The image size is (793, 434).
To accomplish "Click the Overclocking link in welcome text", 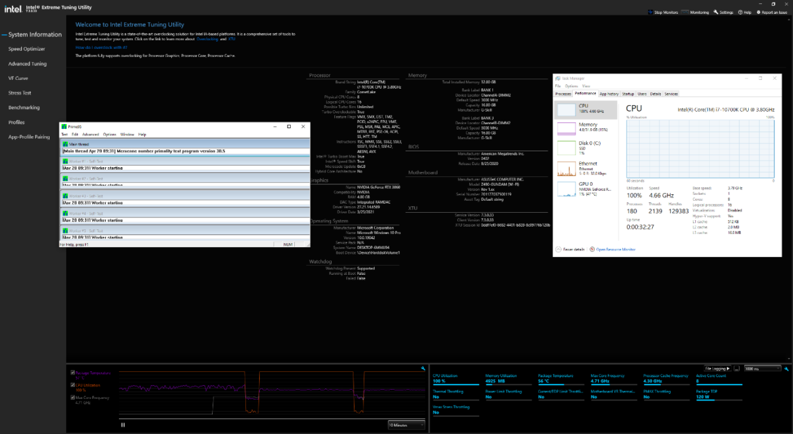I will click(208, 40).
